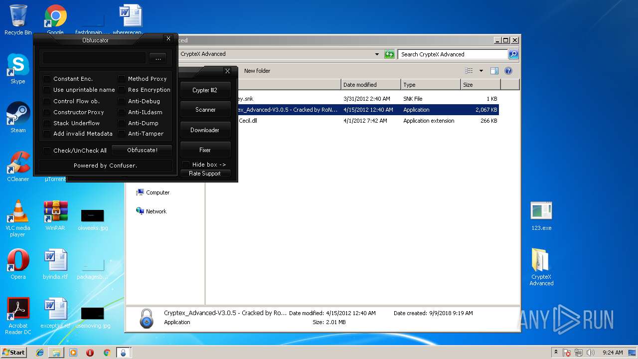Click the Chrome taskbar icon
The width and height of the screenshot is (638, 359).
click(x=107, y=353)
